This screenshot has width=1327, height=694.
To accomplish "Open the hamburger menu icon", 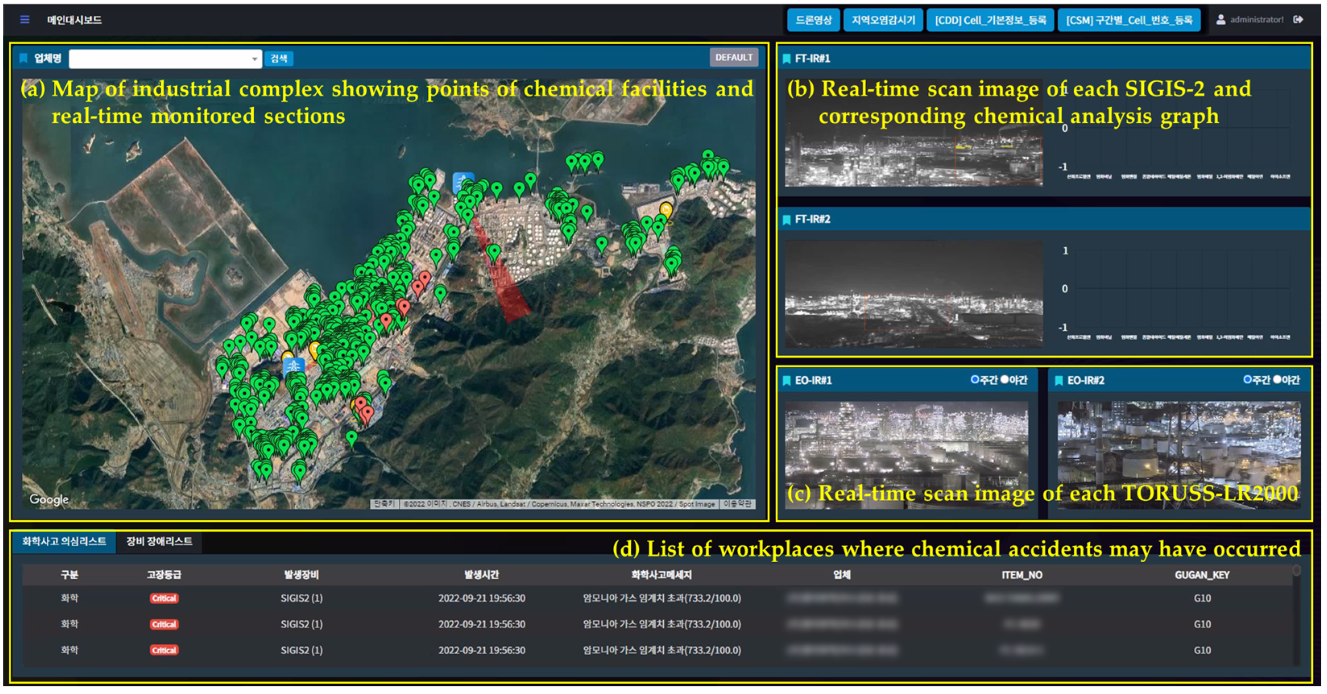I will 24,20.
